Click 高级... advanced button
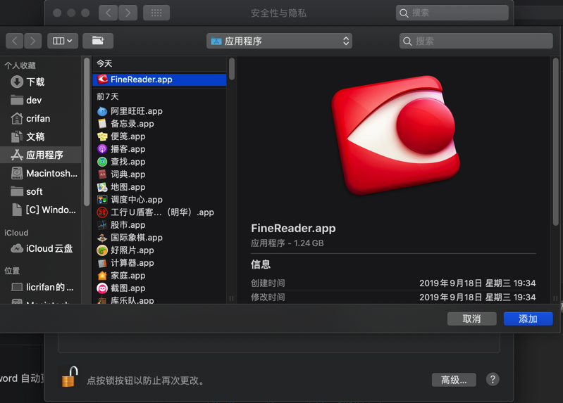The image size is (563, 403). (454, 380)
